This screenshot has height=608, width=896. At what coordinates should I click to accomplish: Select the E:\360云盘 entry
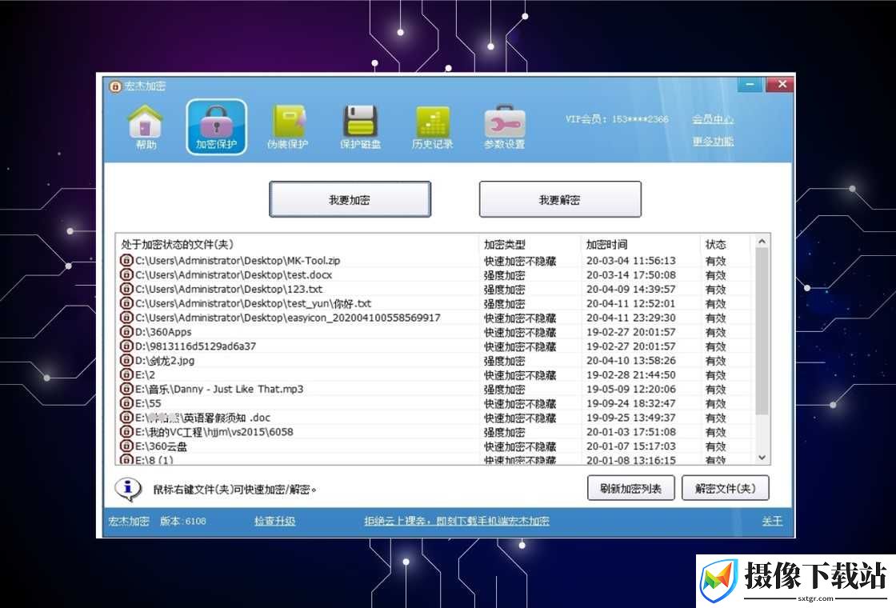click(x=434, y=446)
